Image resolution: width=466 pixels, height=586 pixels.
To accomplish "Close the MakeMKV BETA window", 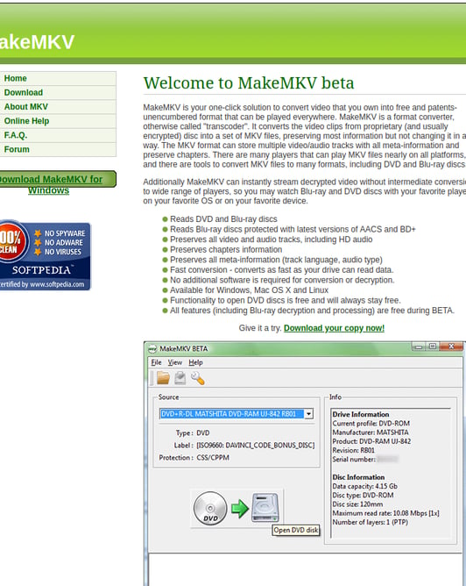I will coord(451,347).
